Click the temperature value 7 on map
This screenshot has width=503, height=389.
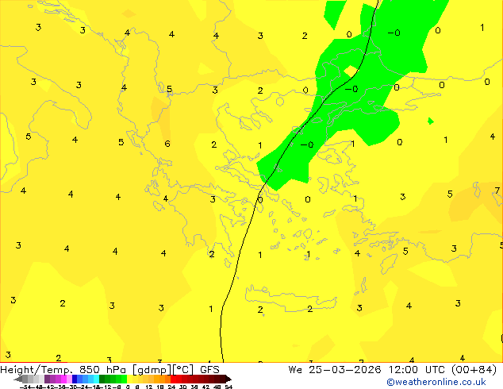(x=497, y=191)
